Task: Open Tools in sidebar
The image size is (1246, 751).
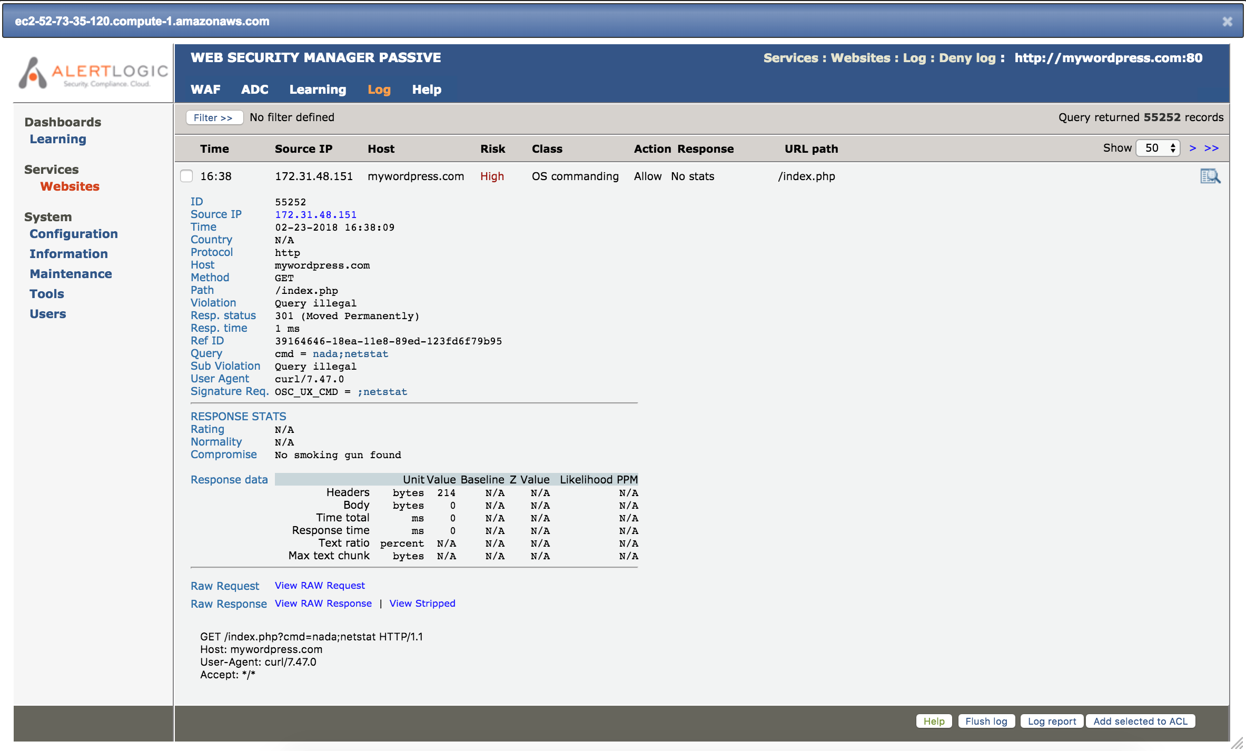Action: pyautogui.click(x=47, y=294)
